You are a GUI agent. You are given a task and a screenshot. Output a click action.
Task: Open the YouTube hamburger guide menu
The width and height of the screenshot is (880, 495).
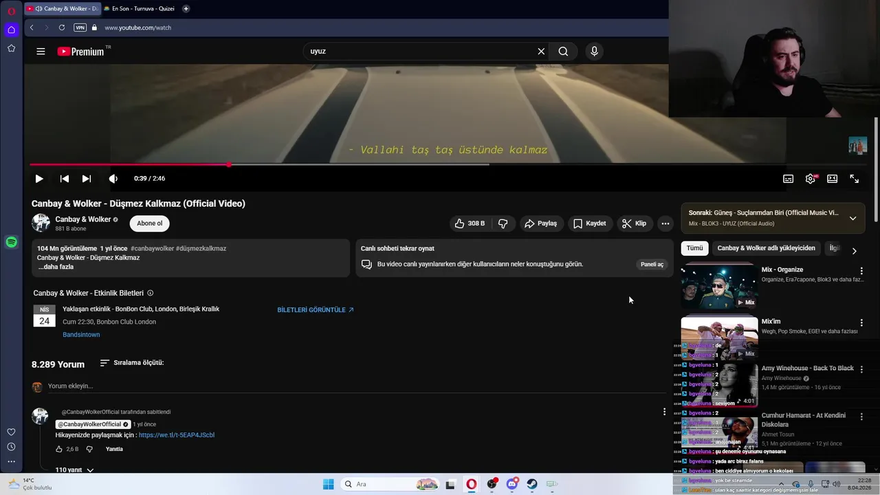pyautogui.click(x=41, y=51)
